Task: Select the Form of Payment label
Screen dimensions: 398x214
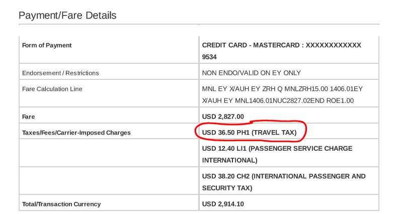Action: pos(47,45)
